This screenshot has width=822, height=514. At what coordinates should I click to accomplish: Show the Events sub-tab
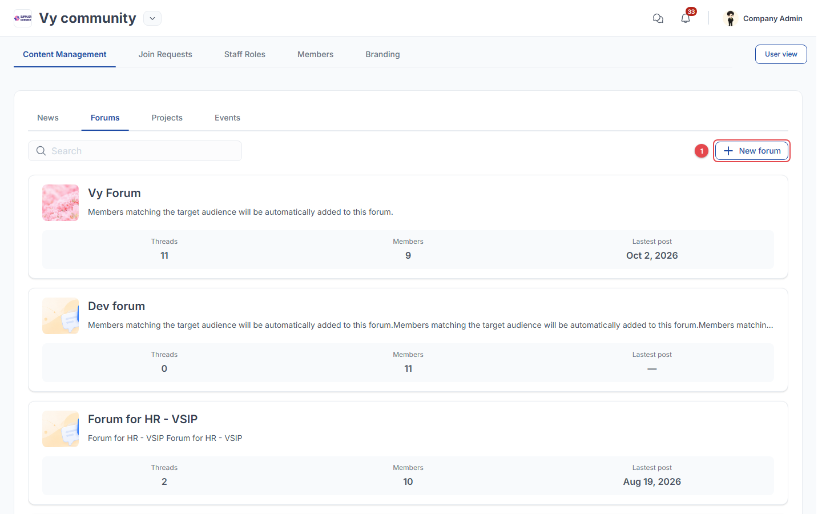[x=227, y=118]
